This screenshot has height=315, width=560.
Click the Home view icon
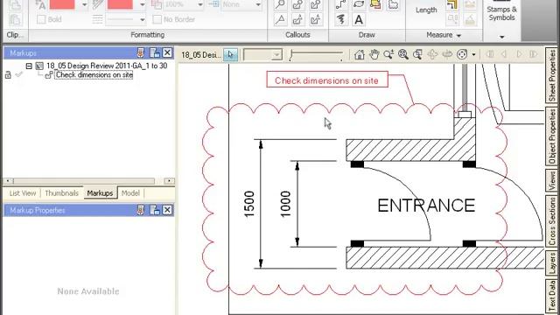[360, 54]
